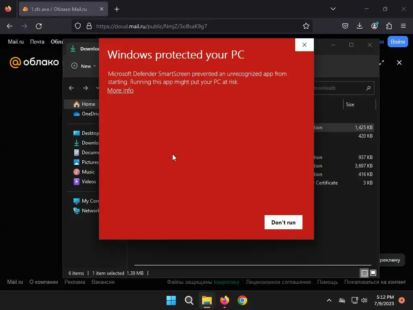413x310 pixels.
Task: Switch Explorer to large icons view
Action: [x=373, y=273]
